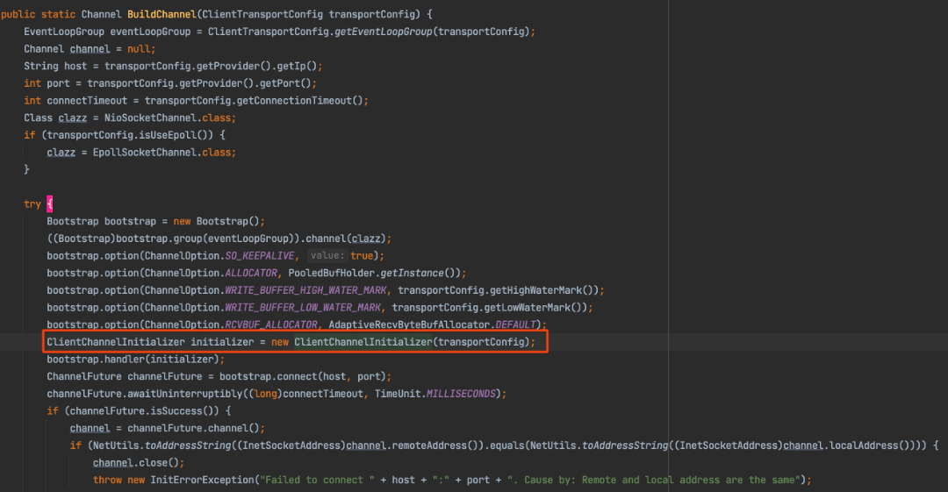This screenshot has height=492, width=948.
Task: Click the getLowWaterMark() call
Action: (x=533, y=308)
